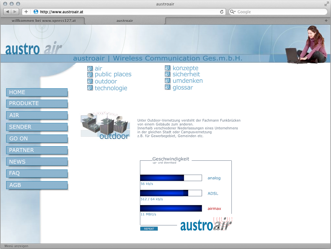This screenshot has width=331, height=249.
Task: Switch to the willkommen bei www.xpress127.at tab
Action: pos(44,21)
